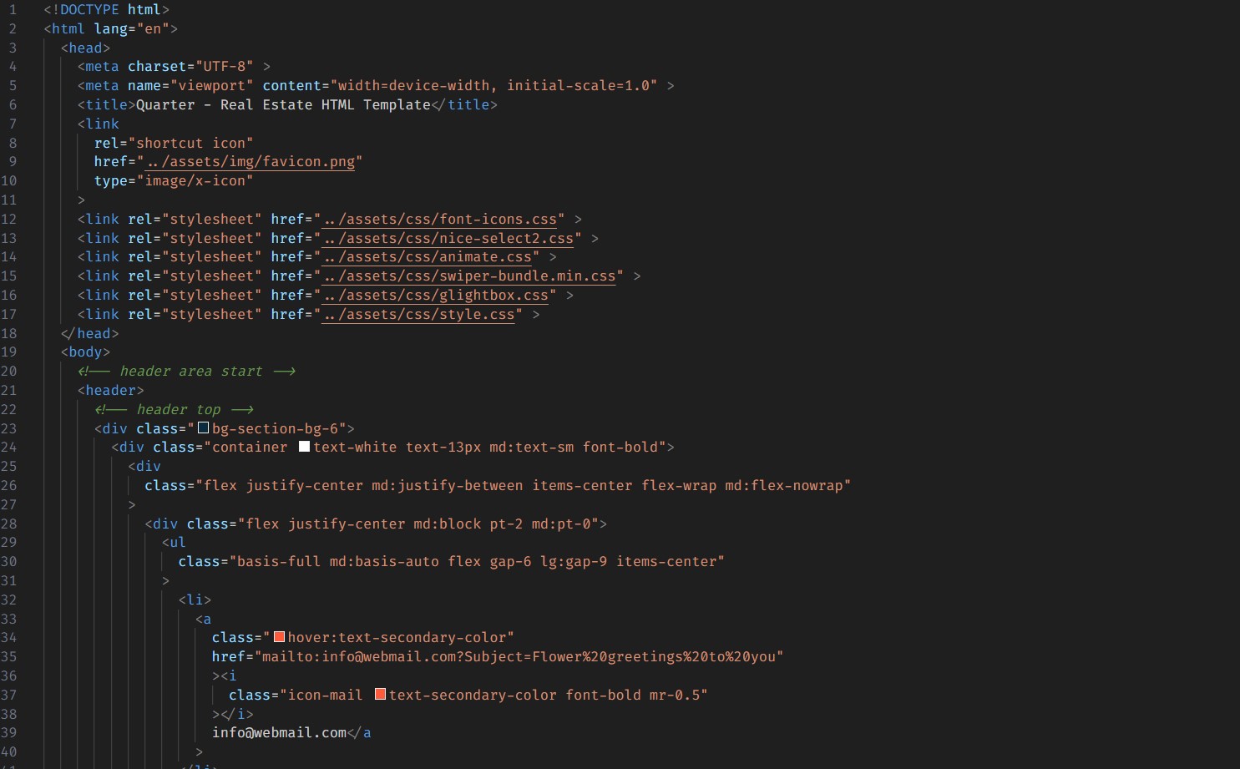Follow the font-icons.css stylesheet path
Viewport: 1240px width, 769px height.
438,220
